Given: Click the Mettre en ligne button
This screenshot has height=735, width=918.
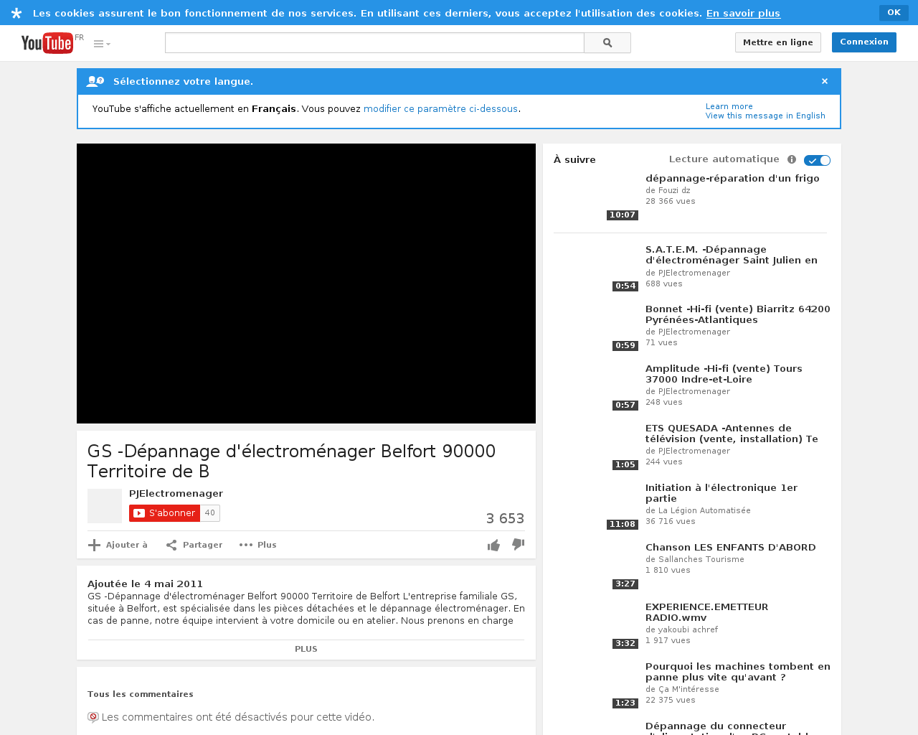Looking at the screenshot, I should (778, 42).
